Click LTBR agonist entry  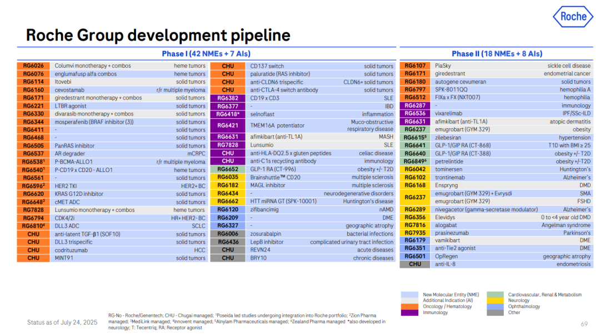click(71, 106)
